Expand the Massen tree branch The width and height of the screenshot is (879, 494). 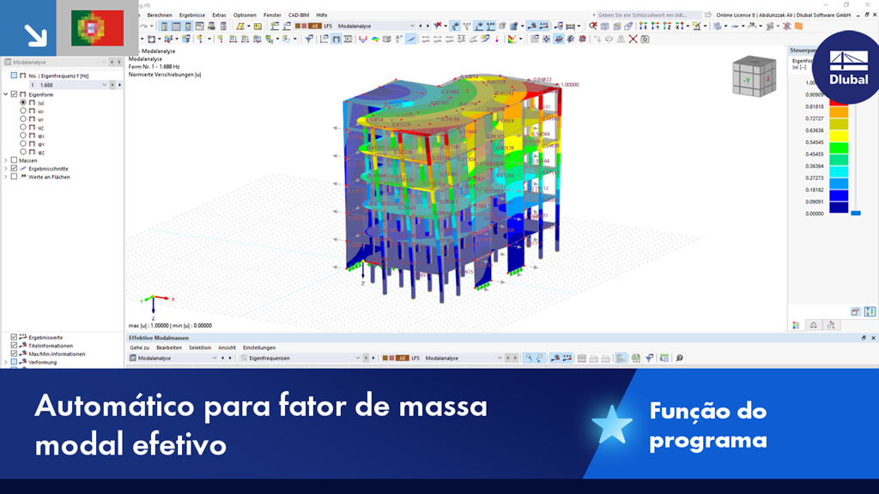(x=4, y=160)
